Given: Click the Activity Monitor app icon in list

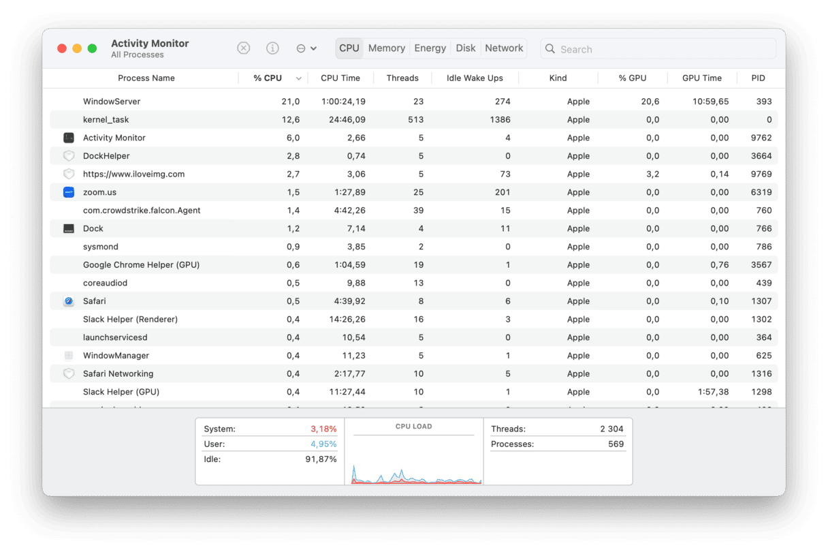Looking at the screenshot, I should tap(69, 138).
